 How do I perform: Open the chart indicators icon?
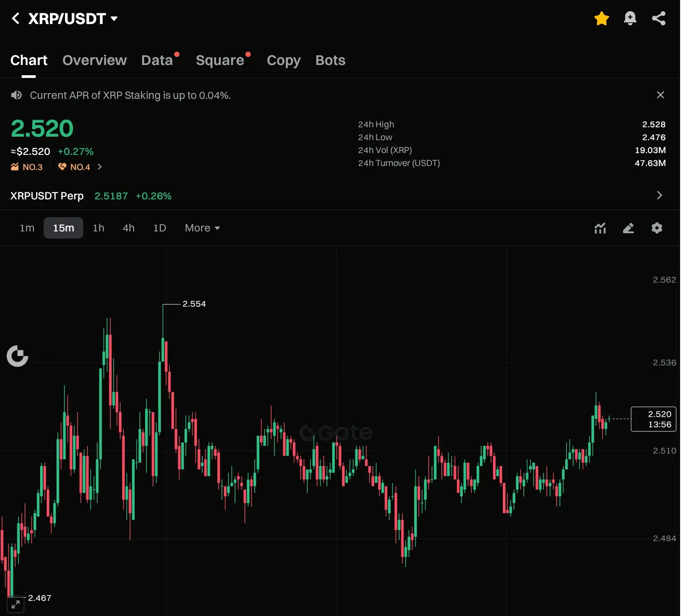(600, 228)
